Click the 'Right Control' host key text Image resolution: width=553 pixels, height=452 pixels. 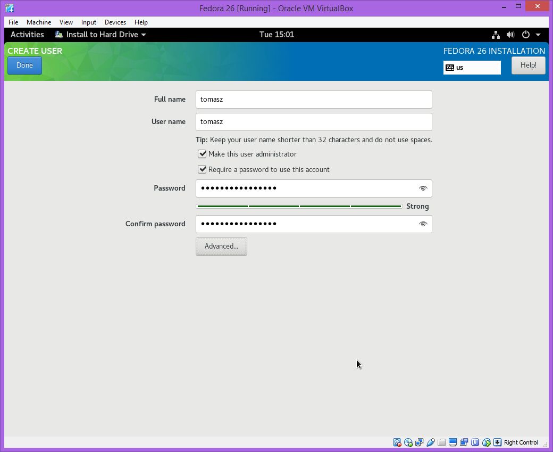521,442
